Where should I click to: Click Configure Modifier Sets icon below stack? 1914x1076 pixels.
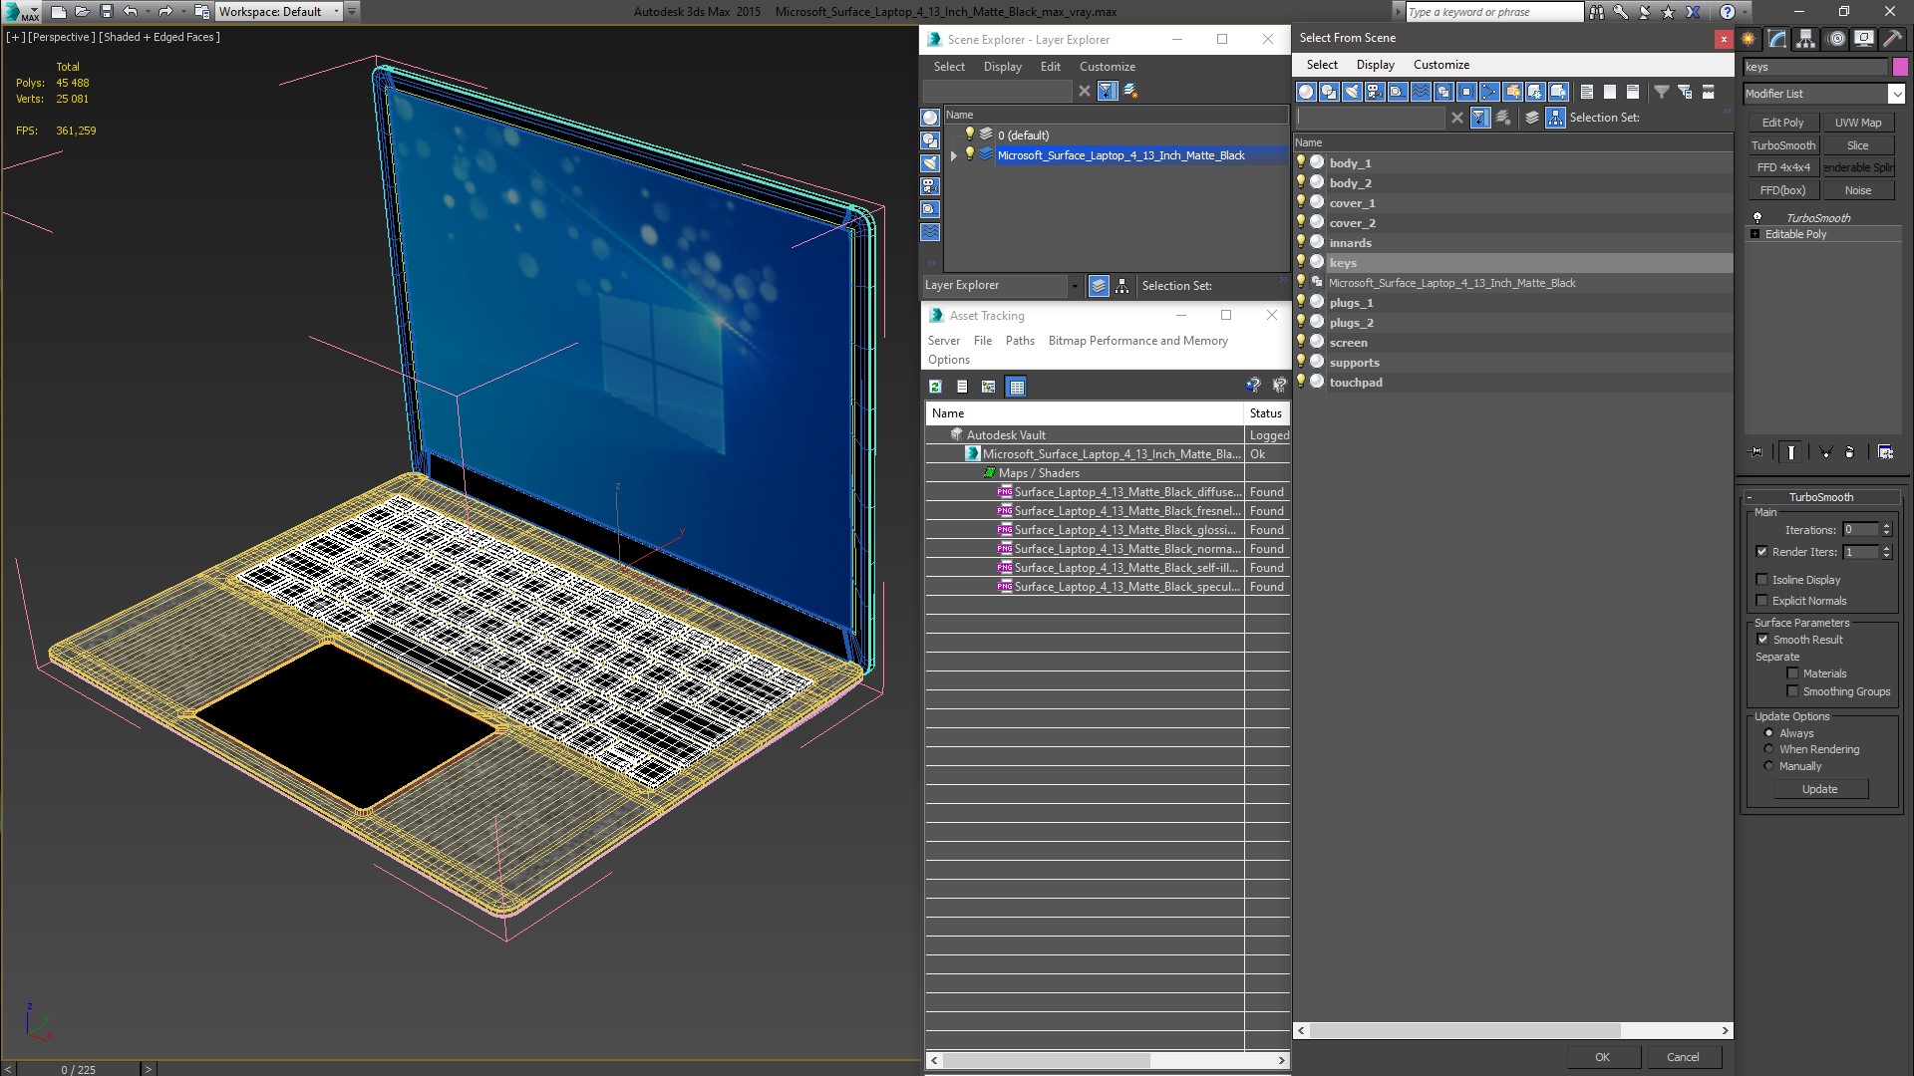pos(1886,452)
